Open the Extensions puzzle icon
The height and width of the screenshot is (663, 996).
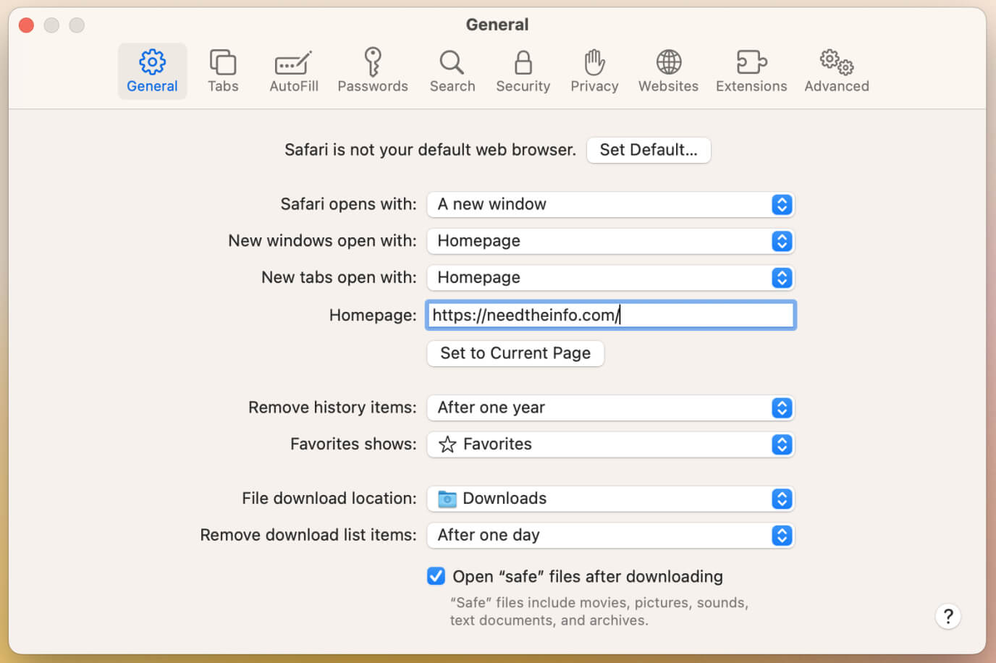[x=751, y=71]
